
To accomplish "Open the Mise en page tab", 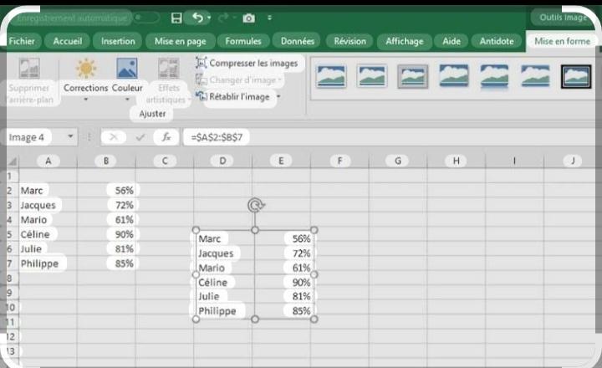I will coord(180,41).
